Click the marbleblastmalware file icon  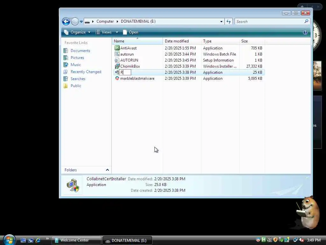117,78
